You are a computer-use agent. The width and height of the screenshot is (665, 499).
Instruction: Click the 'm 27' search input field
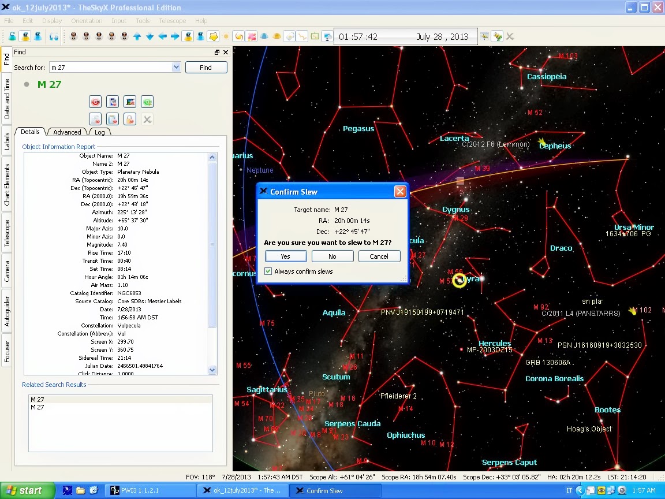[110, 68]
